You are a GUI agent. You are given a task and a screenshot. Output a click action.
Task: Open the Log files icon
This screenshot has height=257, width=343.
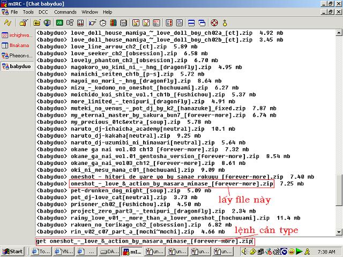point(180,22)
